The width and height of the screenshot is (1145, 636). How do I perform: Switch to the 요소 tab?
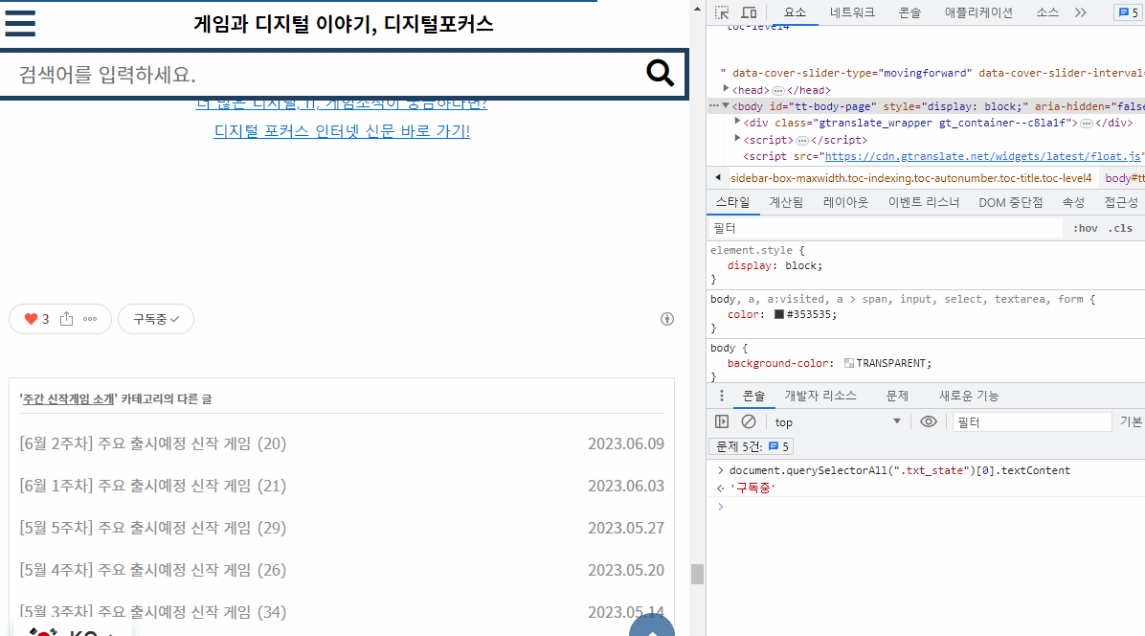796,12
